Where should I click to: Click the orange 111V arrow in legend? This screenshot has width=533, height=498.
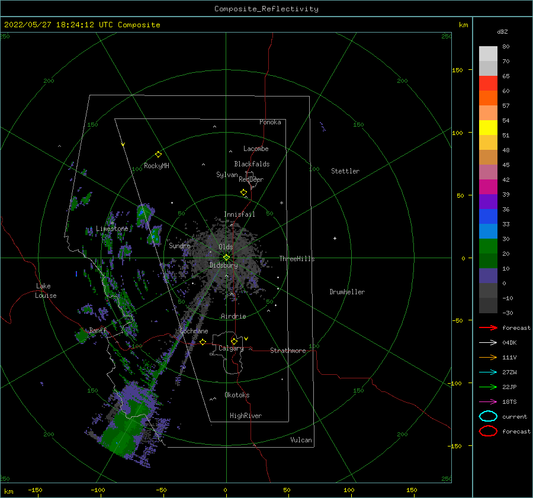[488, 357]
